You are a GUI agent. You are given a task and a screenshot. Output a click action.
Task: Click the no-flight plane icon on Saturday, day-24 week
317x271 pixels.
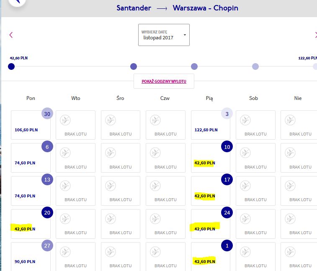point(245,219)
